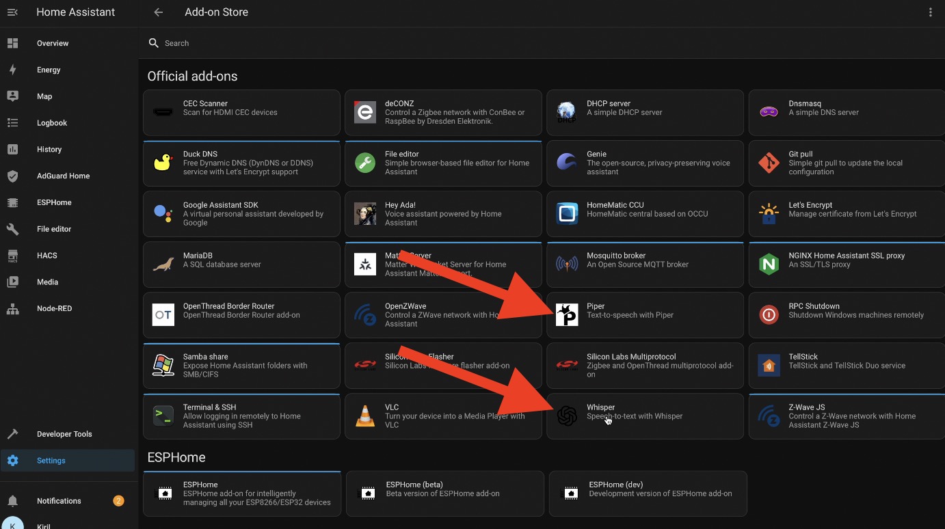Open the Z-Wave JS add-on card
Image resolution: width=945 pixels, height=529 pixels.
pyautogui.click(x=847, y=416)
